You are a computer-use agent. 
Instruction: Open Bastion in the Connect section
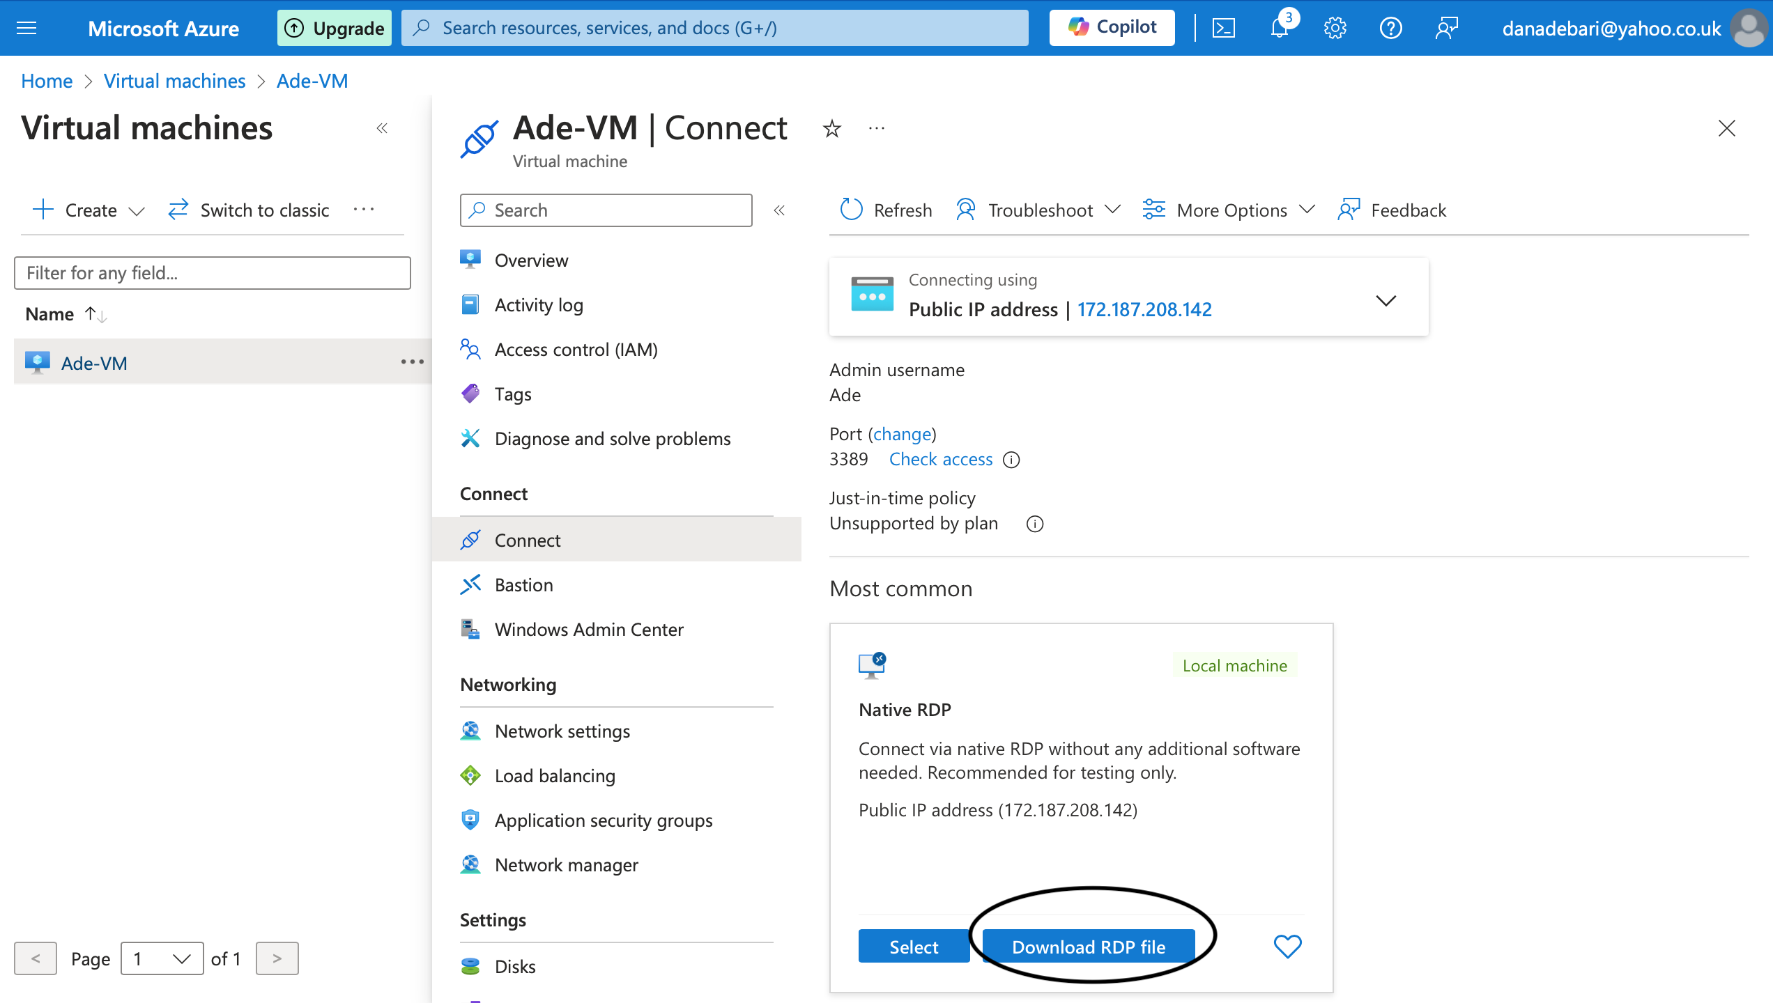point(523,585)
